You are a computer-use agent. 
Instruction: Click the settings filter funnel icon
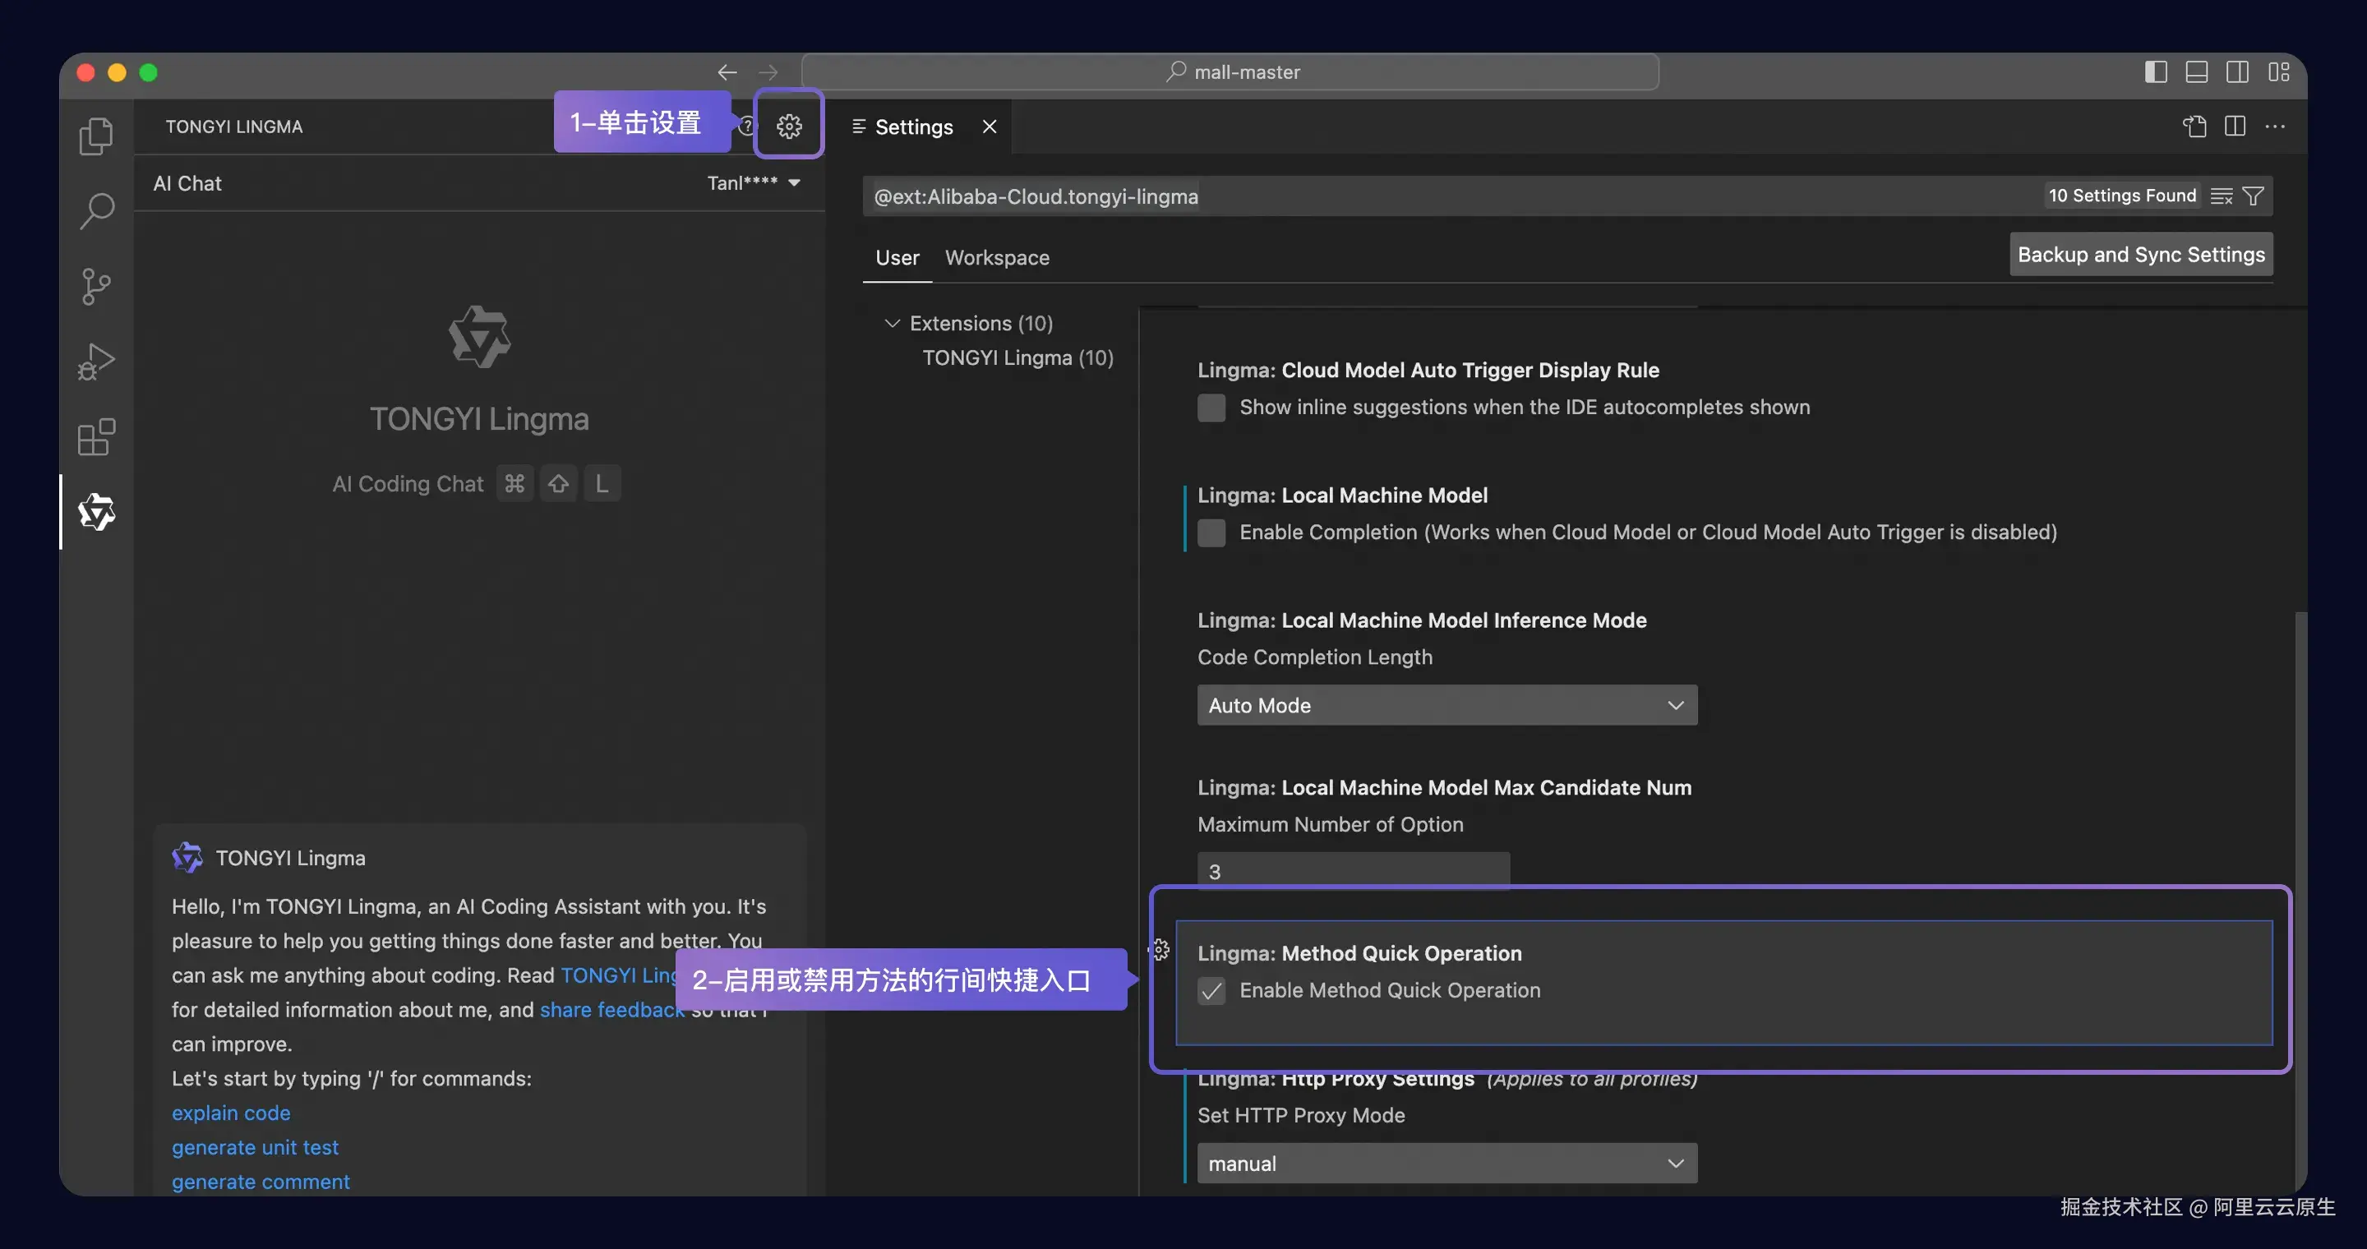pos(2253,196)
